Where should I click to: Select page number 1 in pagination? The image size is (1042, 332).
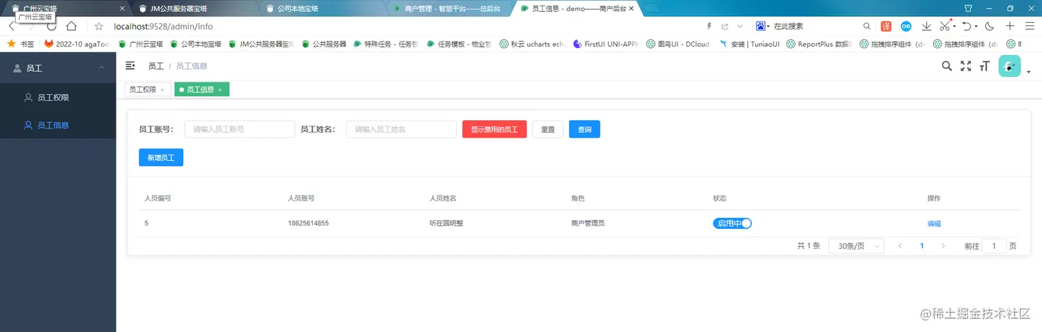click(921, 245)
